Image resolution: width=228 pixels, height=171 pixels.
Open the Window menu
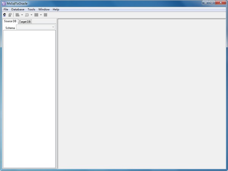44,9
